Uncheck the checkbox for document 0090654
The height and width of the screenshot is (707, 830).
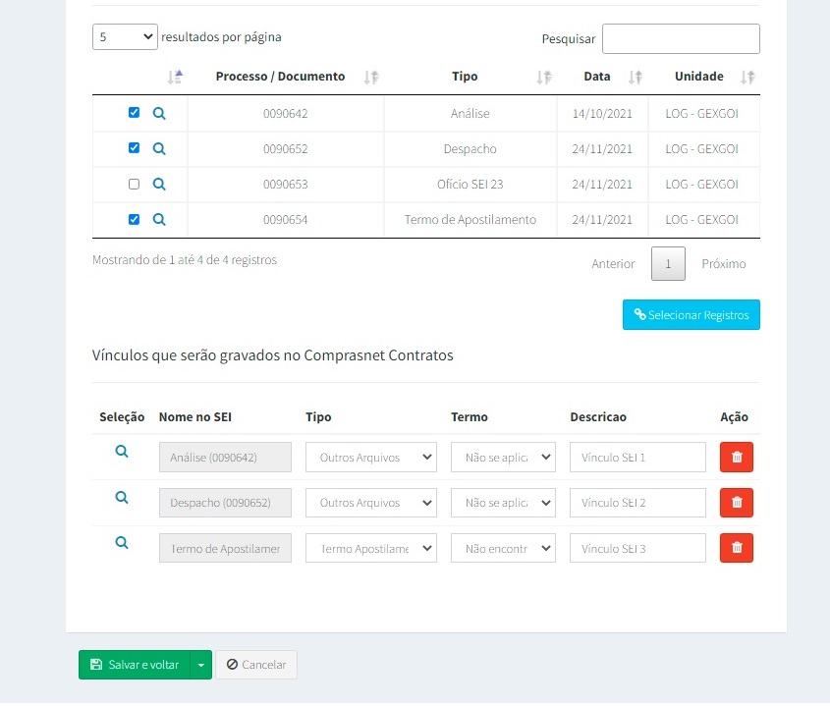click(x=134, y=219)
